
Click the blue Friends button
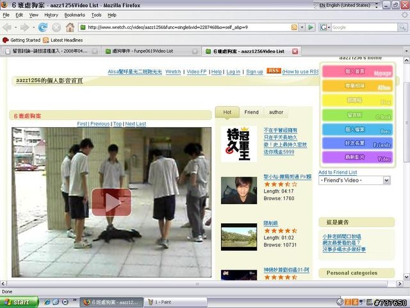(x=357, y=144)
